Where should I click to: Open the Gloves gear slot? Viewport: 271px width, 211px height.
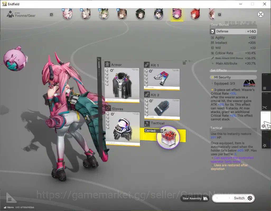[123, 129]
